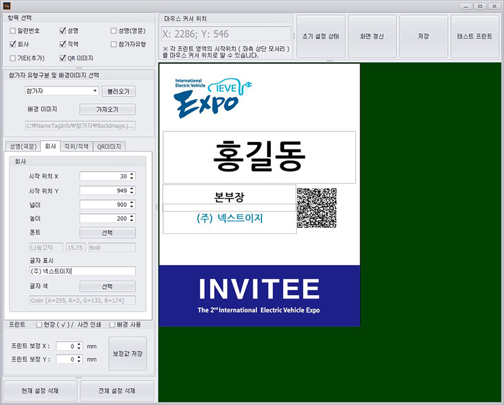Decrease 높이 with down arrow
Screen dimensions: 504x405
point(132,220)
